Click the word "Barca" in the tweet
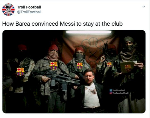The height and width of the screenshot is (118, 150). 23,24
